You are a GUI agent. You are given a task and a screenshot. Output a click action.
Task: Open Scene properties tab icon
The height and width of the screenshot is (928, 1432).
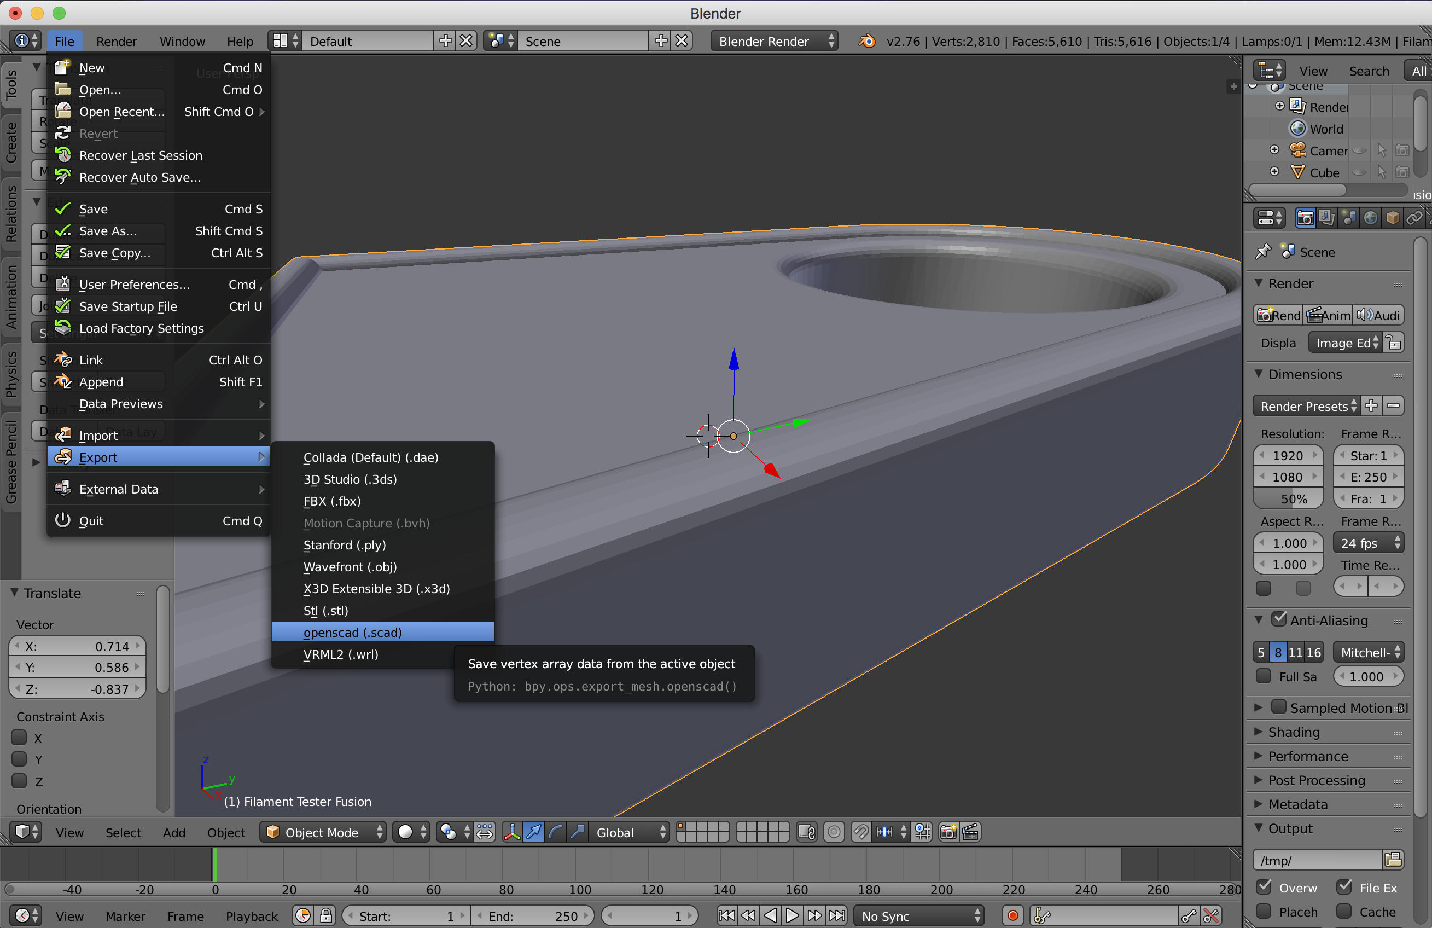pyautogui.click(x=1348, y=218)
